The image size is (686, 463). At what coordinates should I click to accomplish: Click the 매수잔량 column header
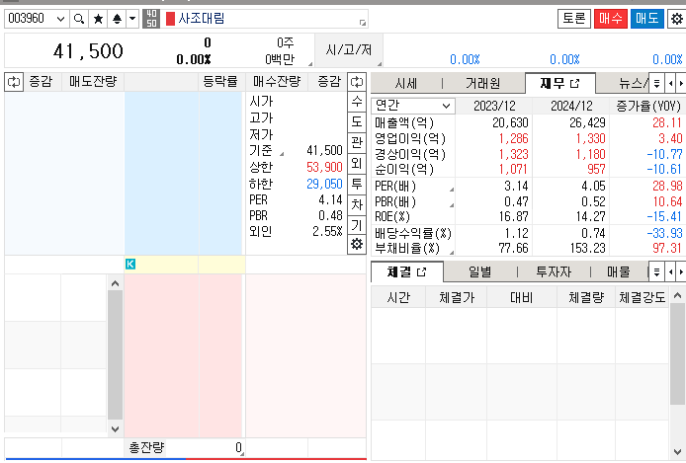coord(277,82)
